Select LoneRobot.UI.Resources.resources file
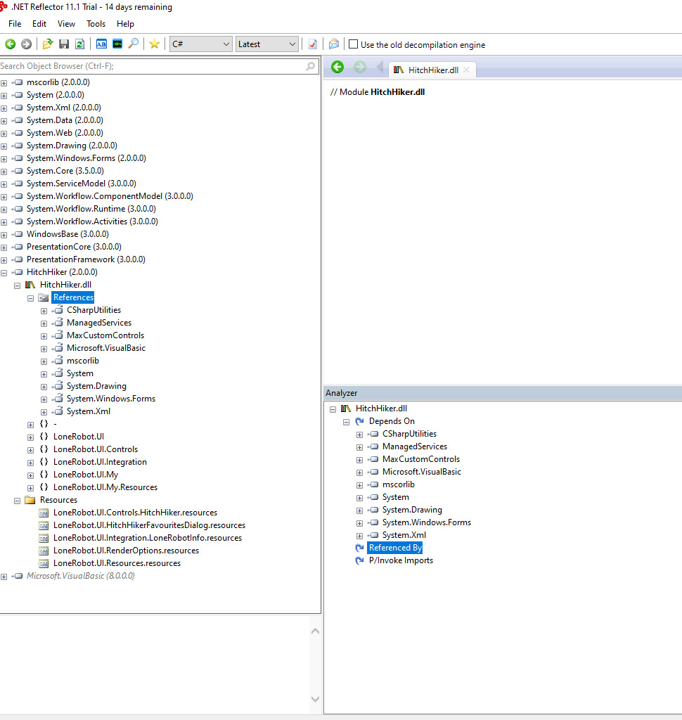682x720 pixels. click(x=117, y=563)
